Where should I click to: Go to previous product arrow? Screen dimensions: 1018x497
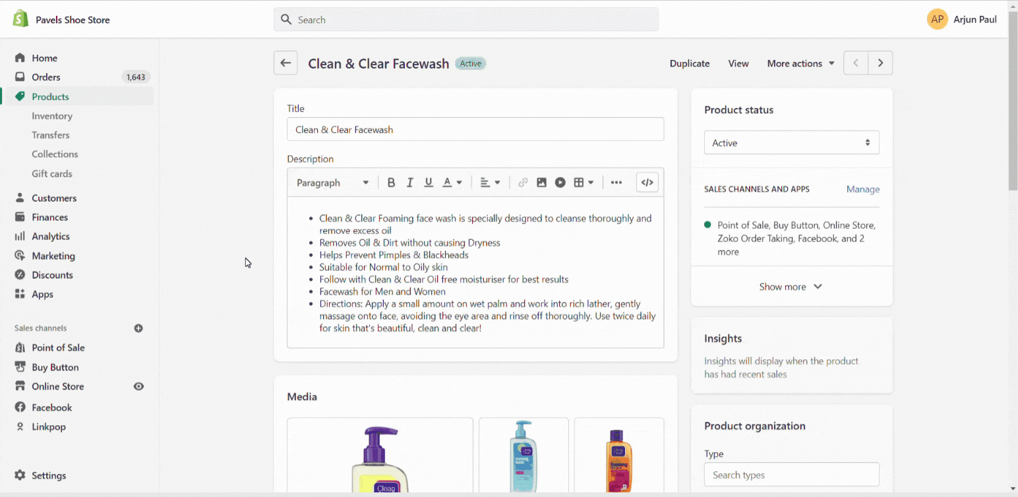[856, 63]
